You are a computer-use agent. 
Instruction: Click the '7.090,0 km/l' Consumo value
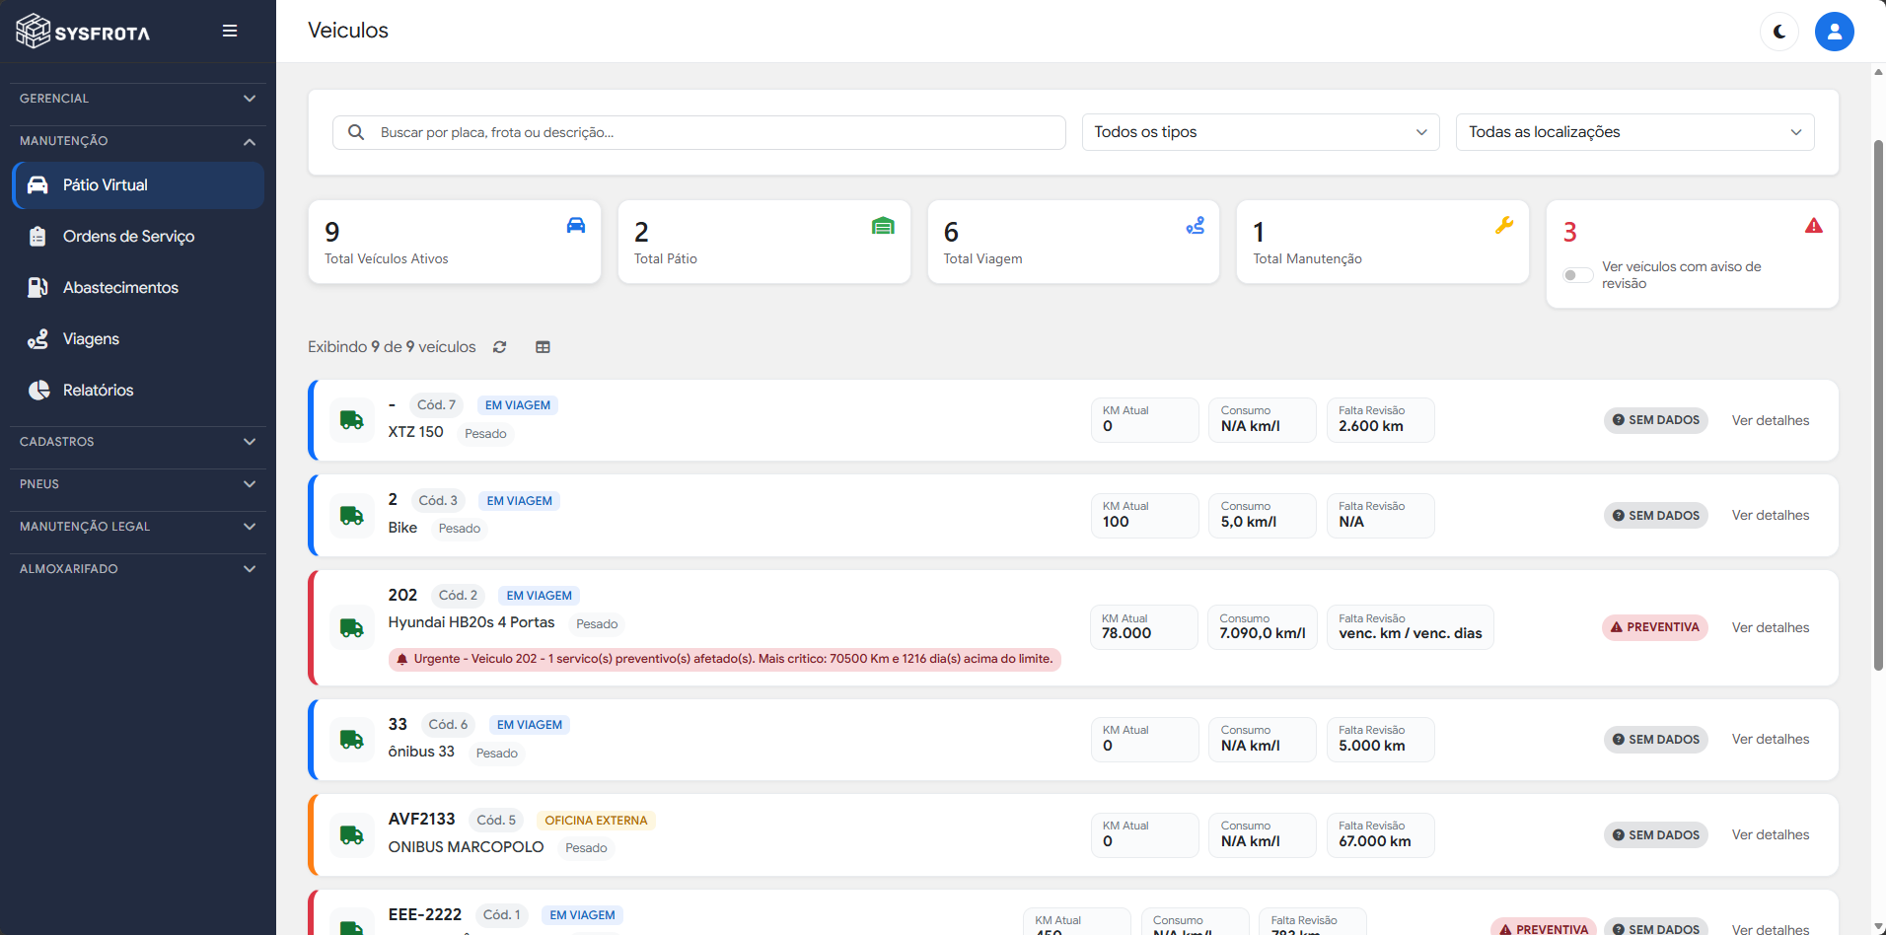click(x=1263, y=633)
